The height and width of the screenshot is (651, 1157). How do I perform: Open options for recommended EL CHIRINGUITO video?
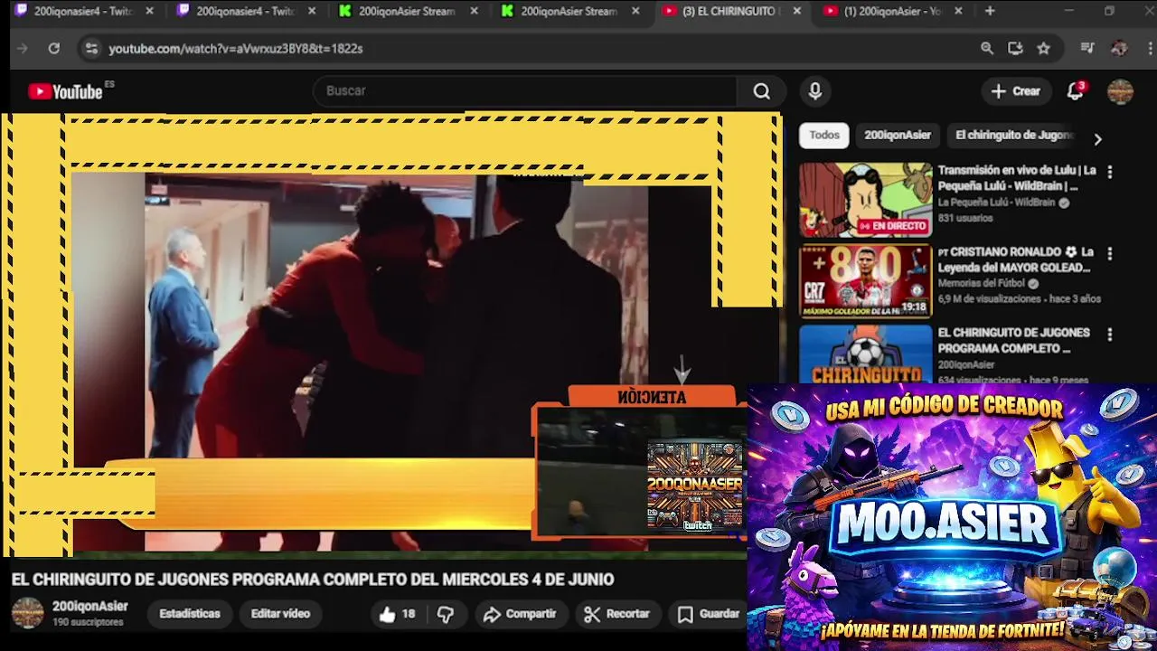[1110, 335]
